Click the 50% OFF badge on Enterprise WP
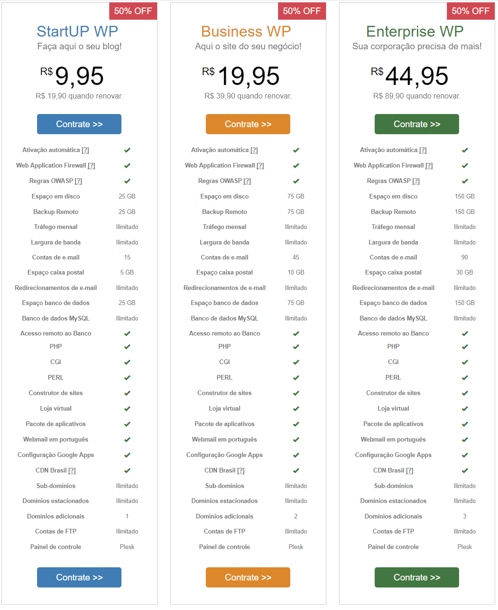 coord(471,11)
